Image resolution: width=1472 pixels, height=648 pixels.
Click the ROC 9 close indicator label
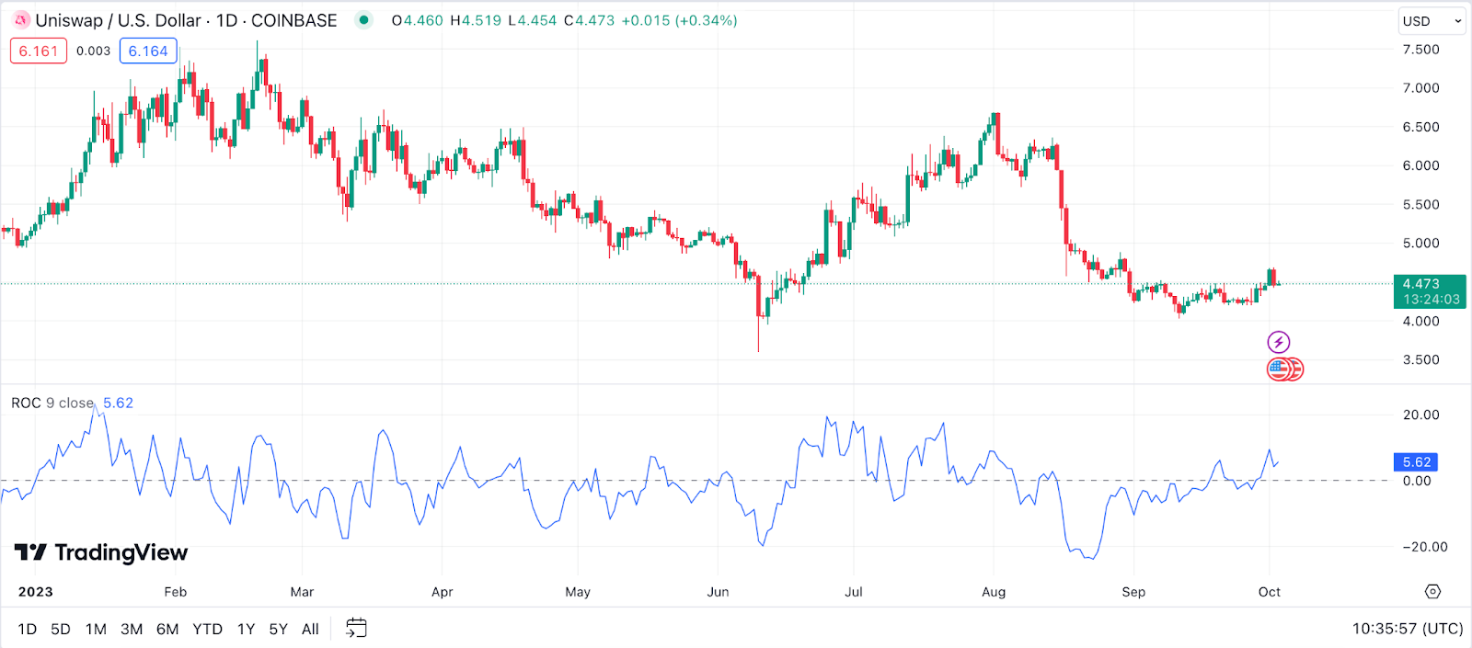[52, 403]
